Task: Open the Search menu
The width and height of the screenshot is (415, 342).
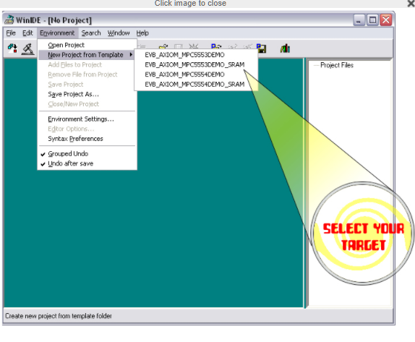Action: pos(91,33)
